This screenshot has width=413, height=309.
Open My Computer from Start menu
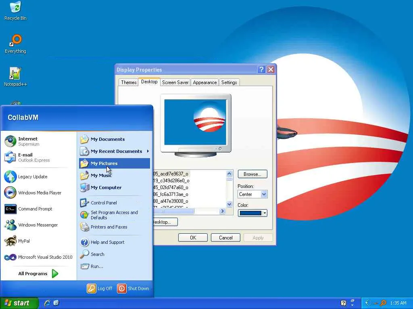[x=115, y=187]
